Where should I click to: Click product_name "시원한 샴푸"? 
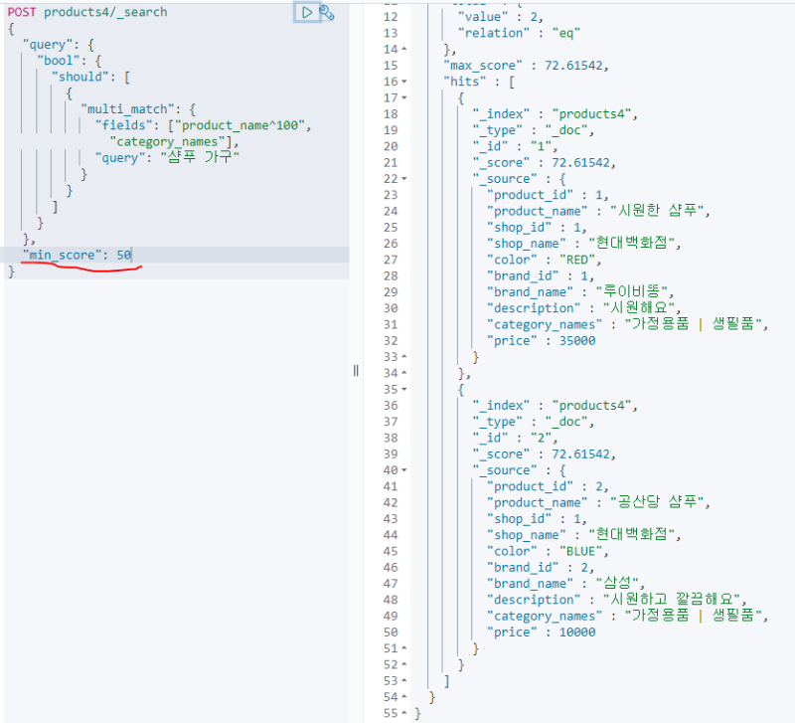(657, 211)
